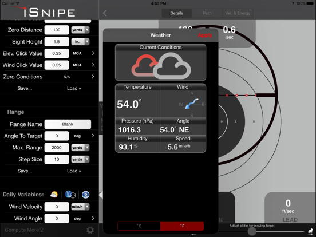Tap the 54.0° NE wind angle value

(x=175, y=130)
